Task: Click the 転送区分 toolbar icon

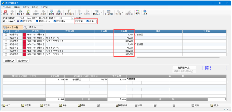Action: (97, 13)
